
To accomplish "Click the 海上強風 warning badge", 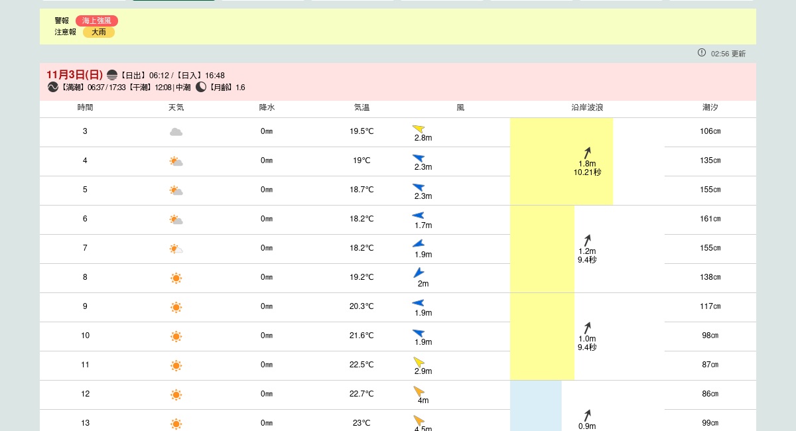I will click(96, 21).
